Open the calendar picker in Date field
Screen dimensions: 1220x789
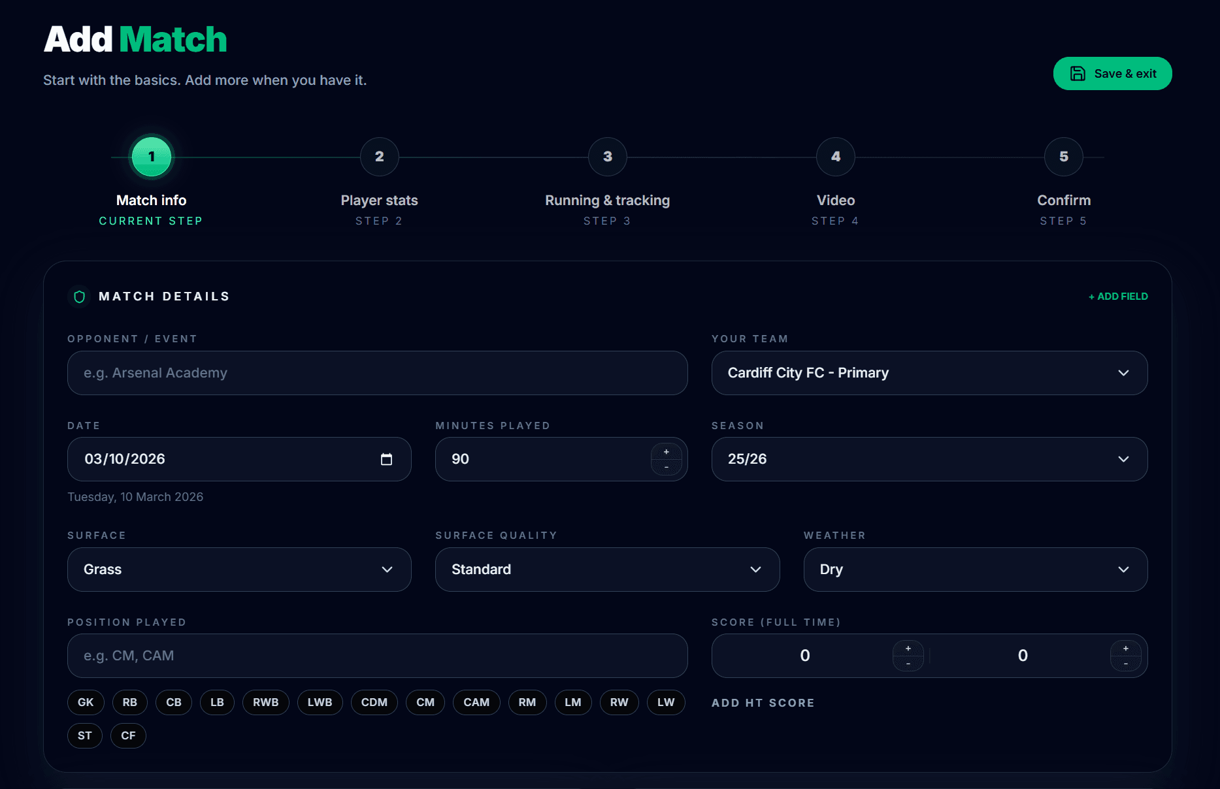pos(387,459)
